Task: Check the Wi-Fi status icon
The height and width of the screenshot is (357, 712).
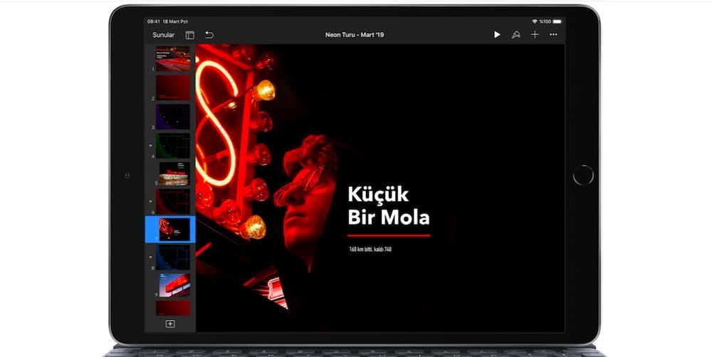Action: pyautogui.click(x=534, y=21)
